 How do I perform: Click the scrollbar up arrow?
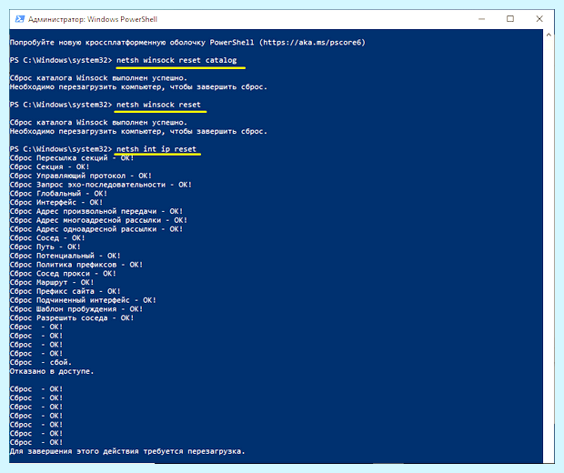click(549, 35)
